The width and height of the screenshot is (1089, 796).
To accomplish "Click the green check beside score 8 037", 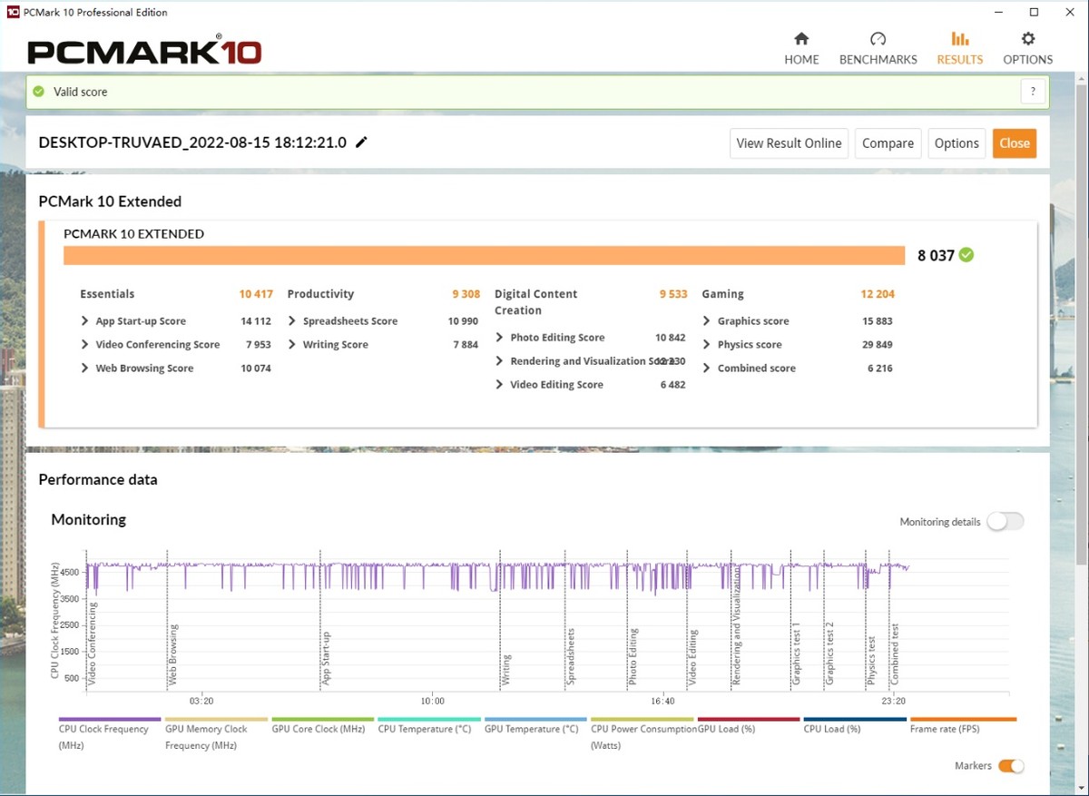I will [966, 255].
